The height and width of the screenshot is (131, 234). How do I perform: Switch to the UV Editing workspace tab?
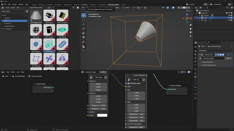[x=58, y=5]
